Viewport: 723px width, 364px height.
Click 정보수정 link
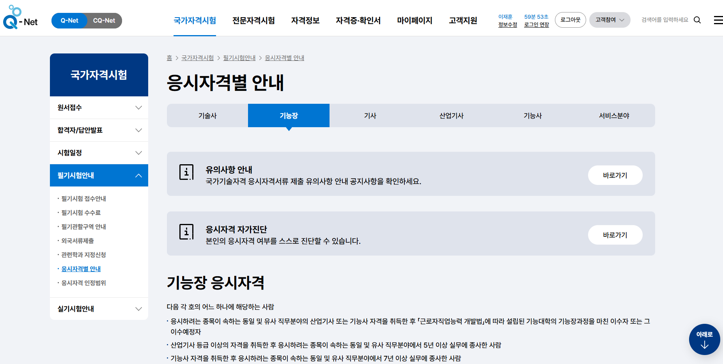pos(507,25)
